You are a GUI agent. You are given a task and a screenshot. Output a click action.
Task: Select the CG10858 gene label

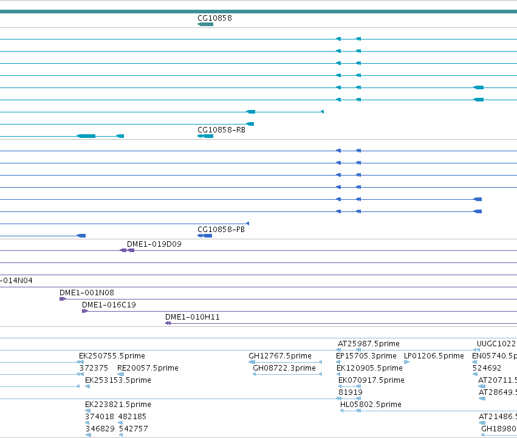214,18
